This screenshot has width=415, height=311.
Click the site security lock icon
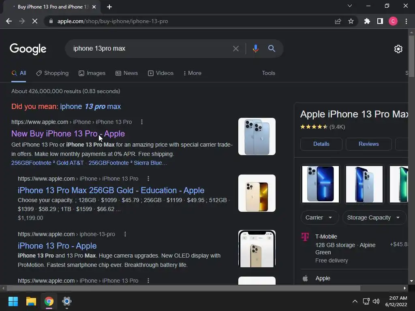click(x=51, y=21)
